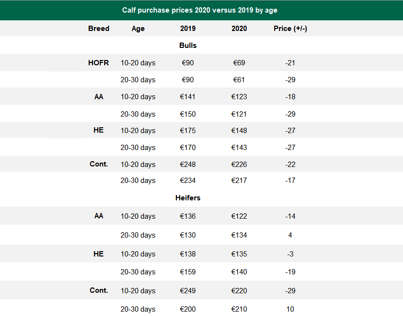Click the €249 heifer price cell

point(188,291)
